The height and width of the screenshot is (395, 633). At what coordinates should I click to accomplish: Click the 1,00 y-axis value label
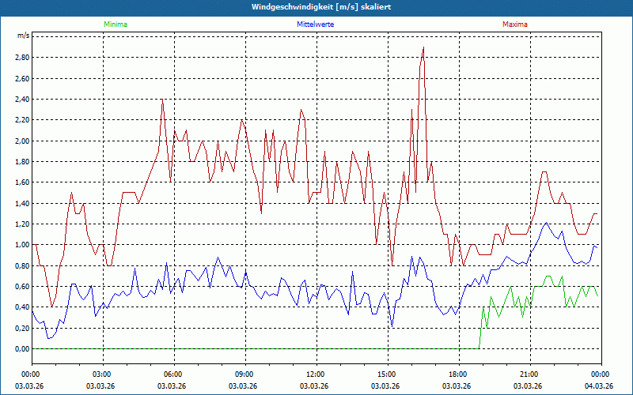(22, 245)
